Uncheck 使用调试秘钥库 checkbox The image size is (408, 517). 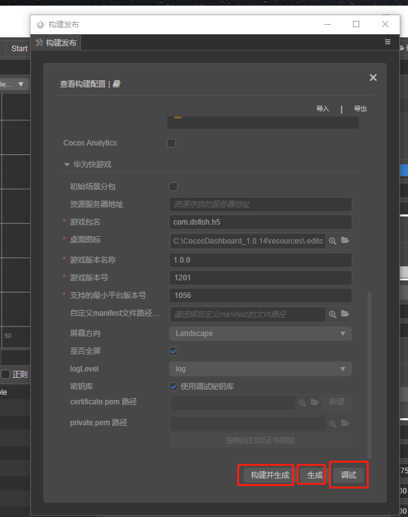(x=173, y=387)
